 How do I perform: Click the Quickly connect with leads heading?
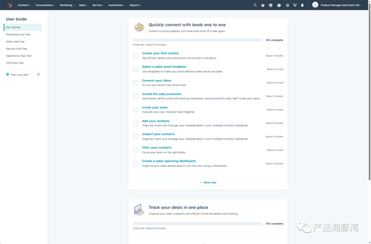click(187, 24)
